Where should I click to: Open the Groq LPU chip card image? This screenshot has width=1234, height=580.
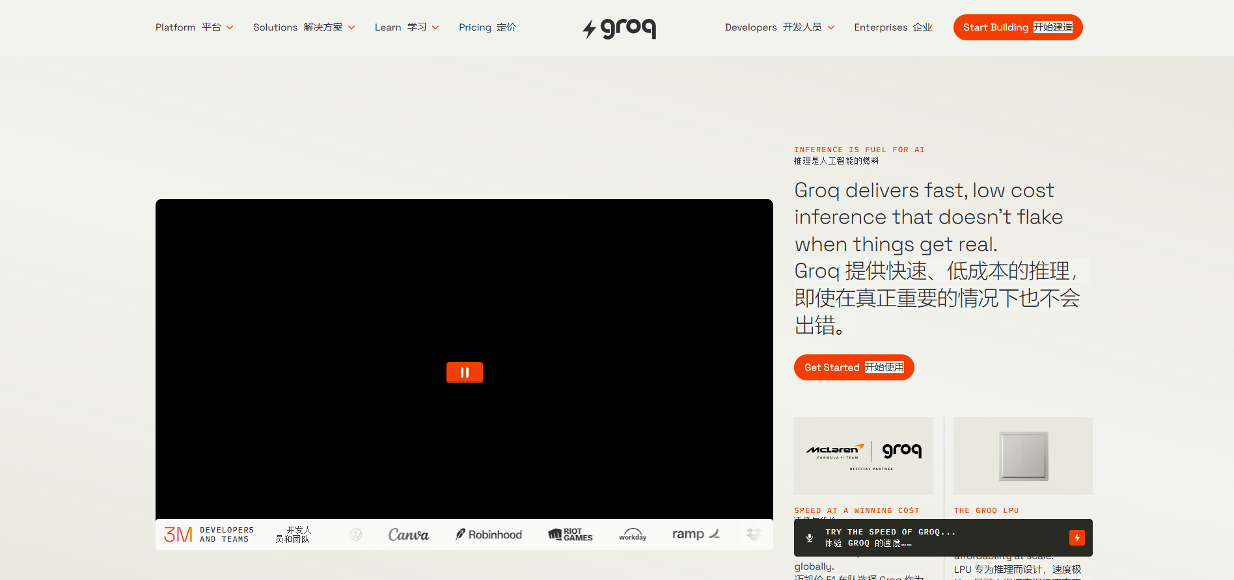tap(1023, 456)
